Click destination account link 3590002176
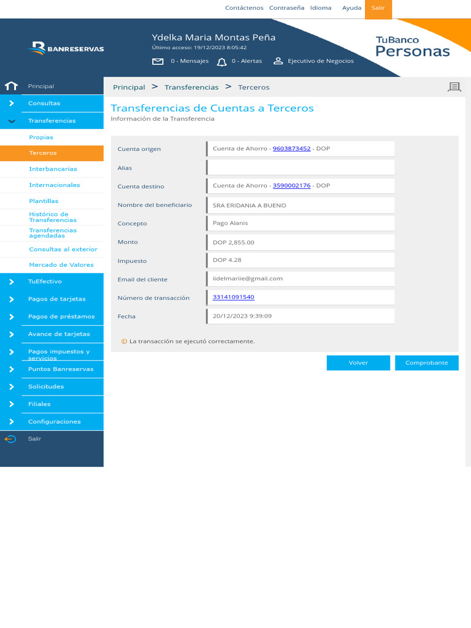Viewport: 471px width, 628px height. [x=291, y=185]
